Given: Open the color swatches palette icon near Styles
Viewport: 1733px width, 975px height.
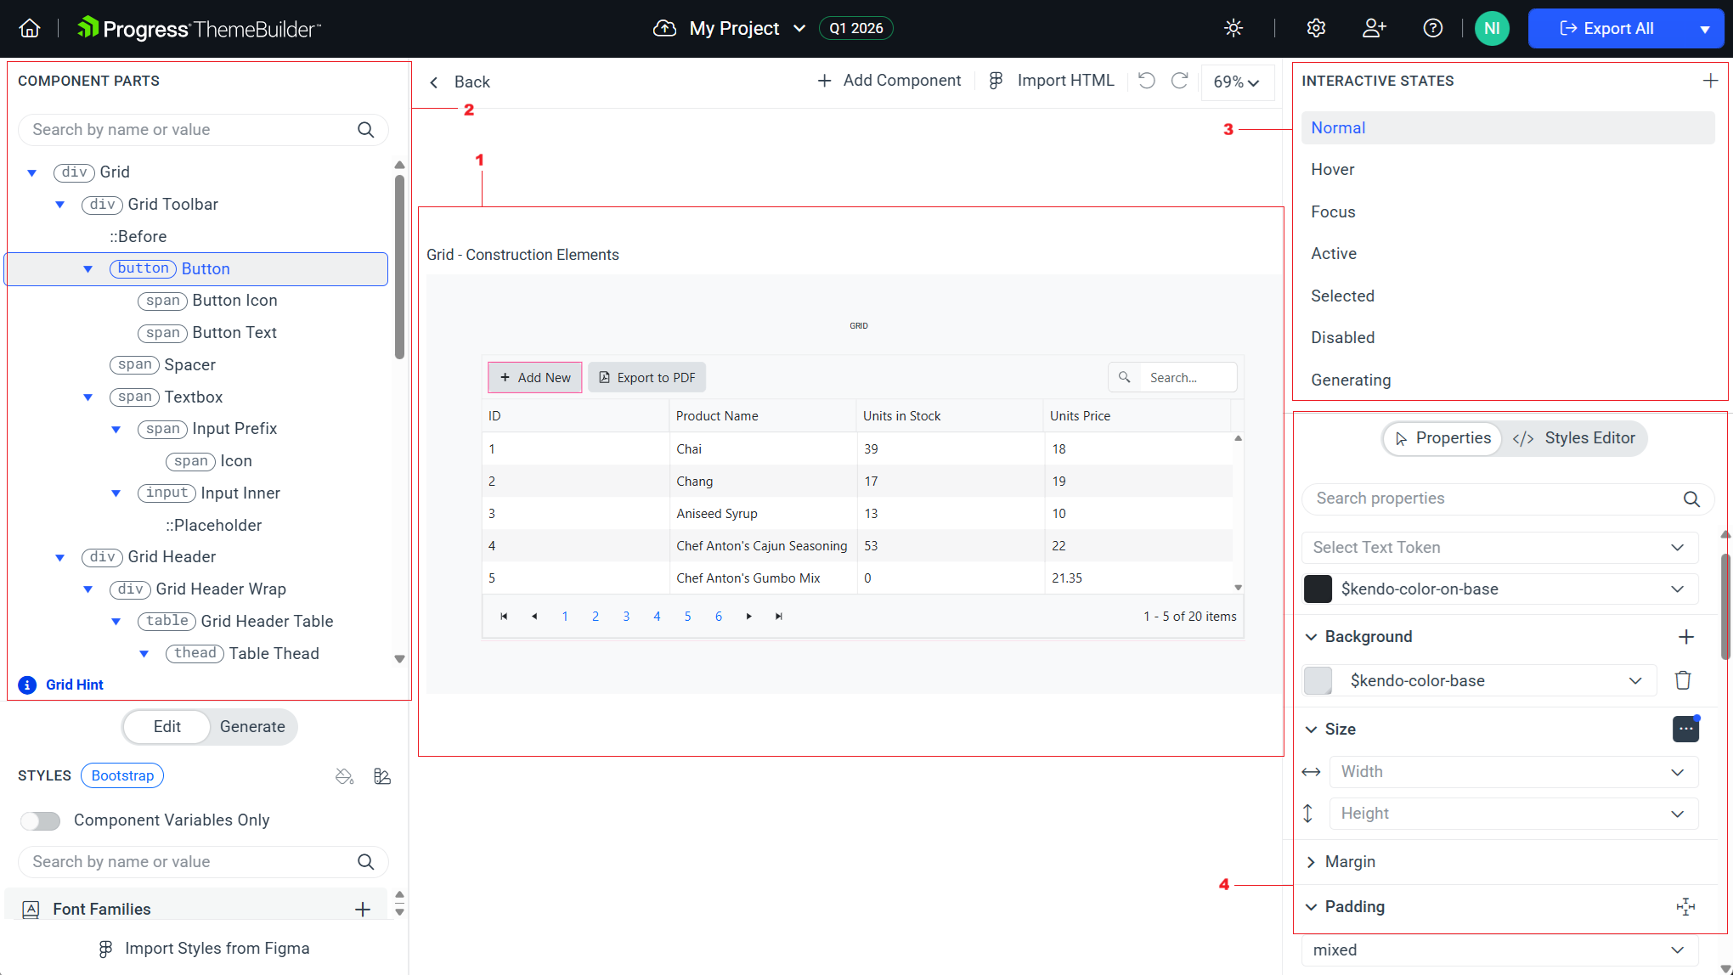Looking at the screenshot, I should [x=381, y=775].
